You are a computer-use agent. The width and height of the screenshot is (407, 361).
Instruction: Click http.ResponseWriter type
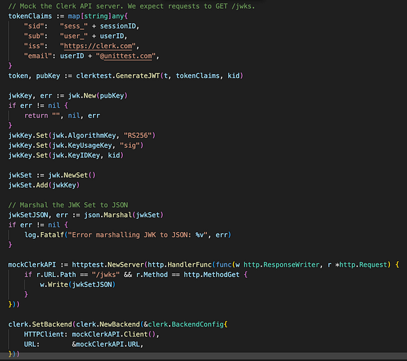[282, 265]
